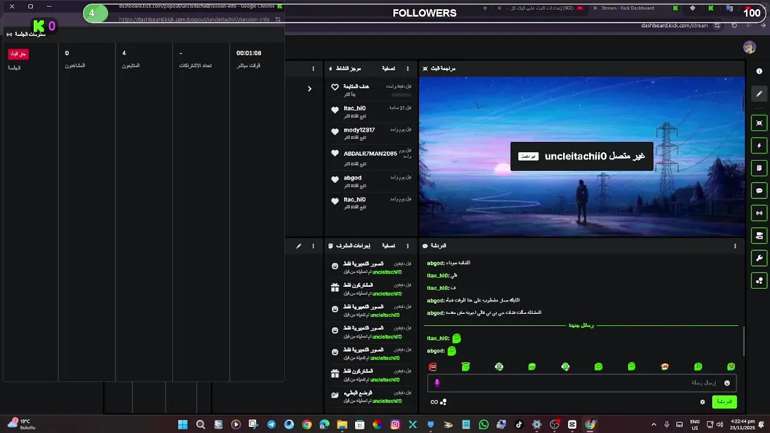Open the info icon in right sidebar
The height and width of the screenshot is (433, 770).
pyautogui.click(x=759, y=71)
